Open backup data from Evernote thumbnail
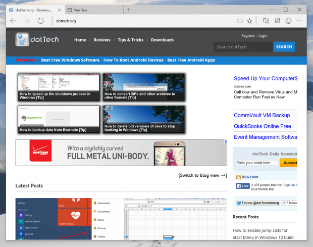Image resolution: width=313 pixels, height=247 pixels. (59, 119)
